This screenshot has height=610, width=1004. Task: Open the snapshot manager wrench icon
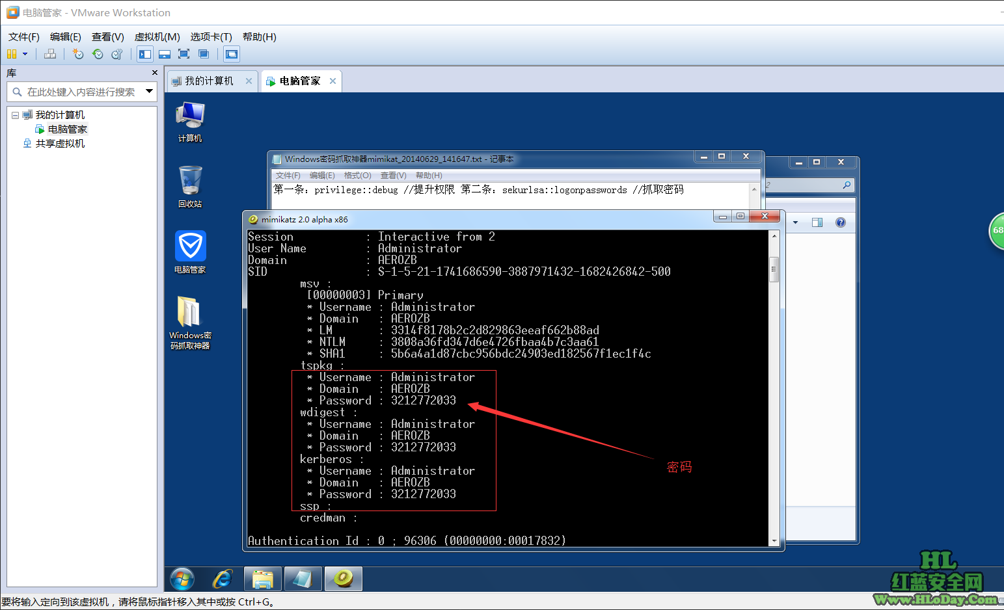[117, 54]
